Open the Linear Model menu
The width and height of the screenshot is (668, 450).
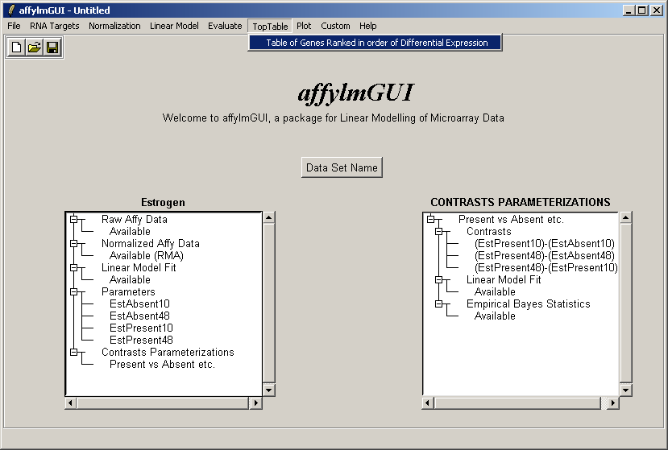click(x=174, y=26)
